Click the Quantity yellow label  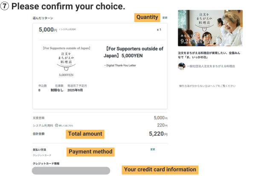coord(147,17)
